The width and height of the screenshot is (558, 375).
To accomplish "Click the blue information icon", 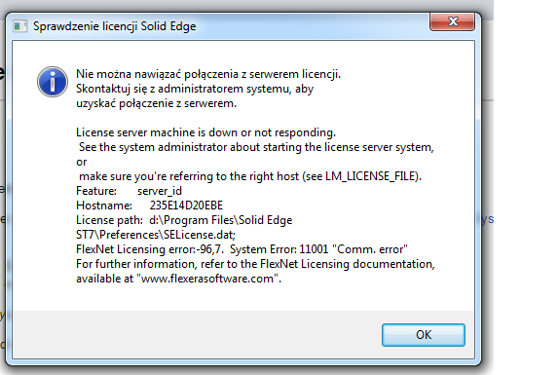I will [x=53, y=82].
